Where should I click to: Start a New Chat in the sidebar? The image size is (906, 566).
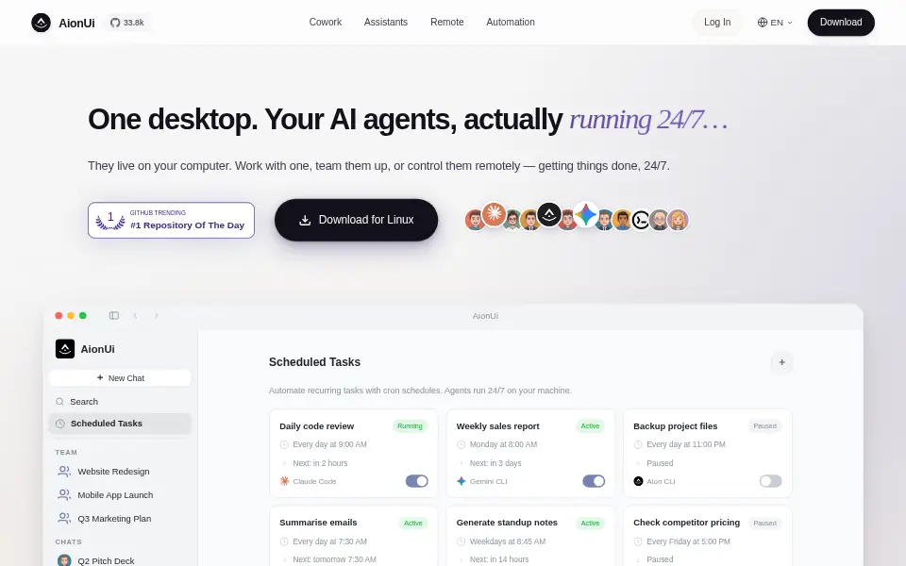pyautogui.click(x=120, y=377)
